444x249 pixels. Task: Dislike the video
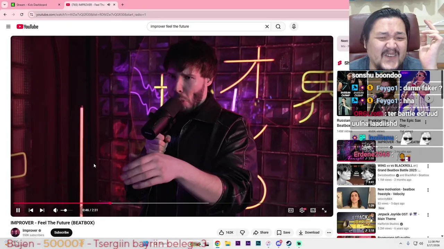tap(242, 232)
